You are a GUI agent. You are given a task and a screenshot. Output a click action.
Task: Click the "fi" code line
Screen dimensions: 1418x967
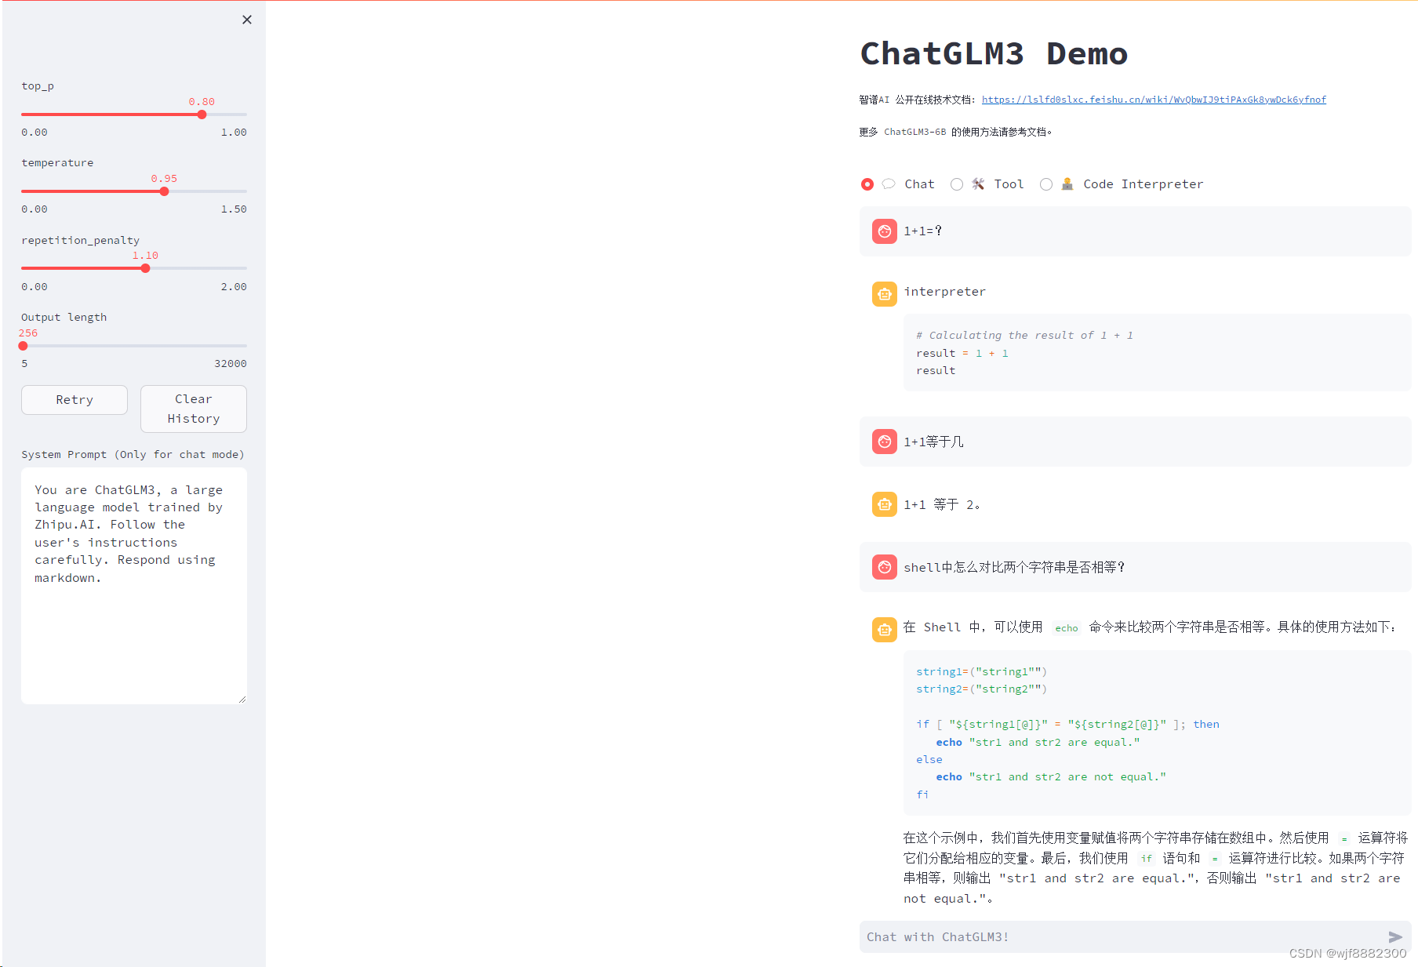[922, 794]
